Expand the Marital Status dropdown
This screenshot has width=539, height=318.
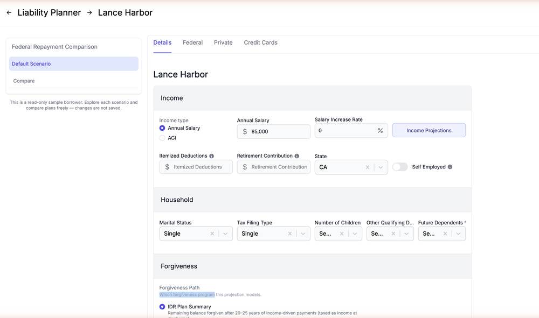(225, 234)
